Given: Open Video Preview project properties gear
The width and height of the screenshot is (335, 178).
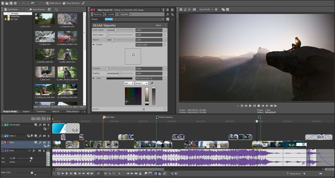Looking at the screenshot, I should pos(181,9).
